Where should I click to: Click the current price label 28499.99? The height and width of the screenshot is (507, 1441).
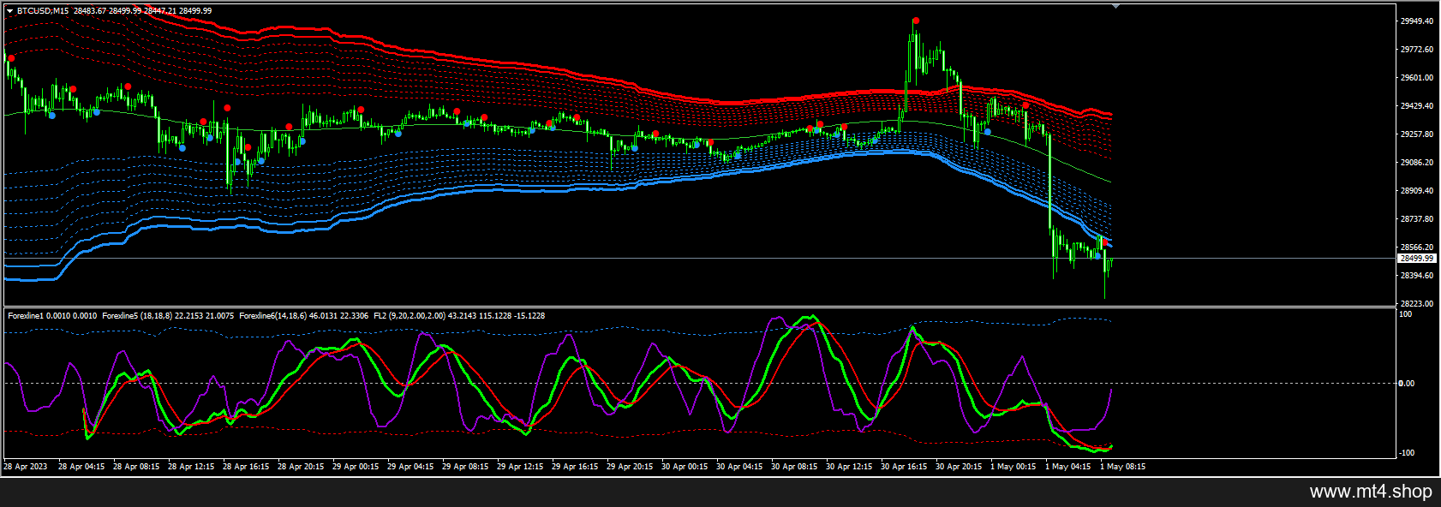point(1416,258)
